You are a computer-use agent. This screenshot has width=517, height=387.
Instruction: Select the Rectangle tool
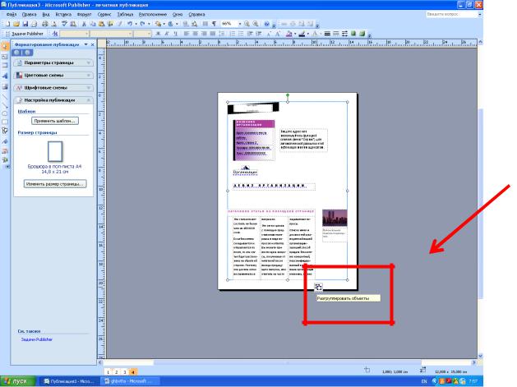pos(5,122)
